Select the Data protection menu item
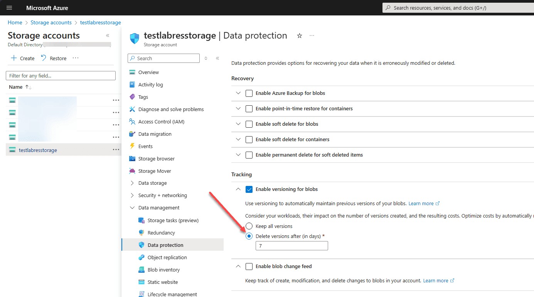Viewport: 534px width, 297px height. (172, 245)
